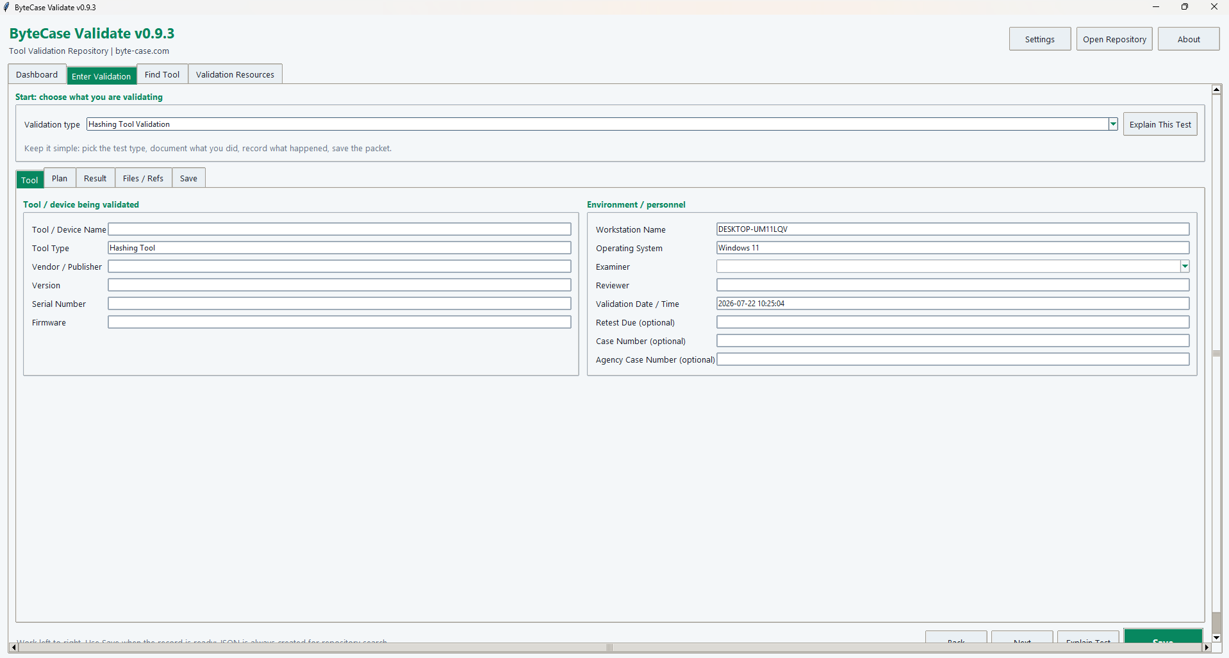Focus the Tool / Device Name field
1229x658 pixels.
(340, 229)
